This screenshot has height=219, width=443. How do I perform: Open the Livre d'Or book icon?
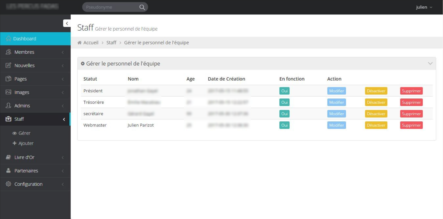pyautogui.click(x=8, y=157)
